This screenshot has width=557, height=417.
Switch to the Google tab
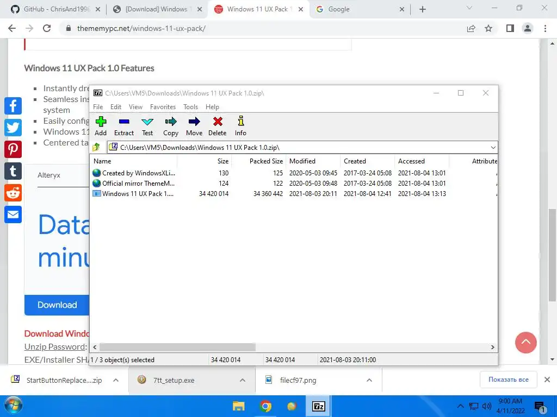(x=361, y=9)
